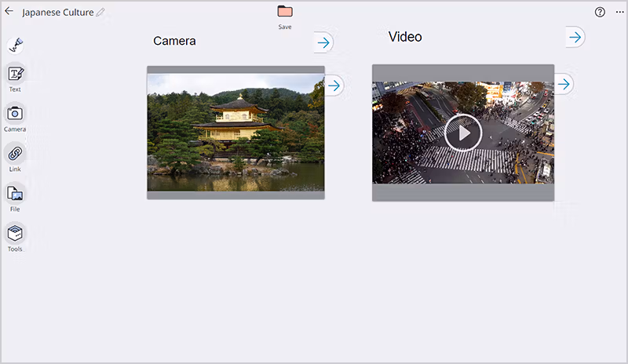Click arrow beside the temple photo
628x364 pixels.
click(334, 86)
